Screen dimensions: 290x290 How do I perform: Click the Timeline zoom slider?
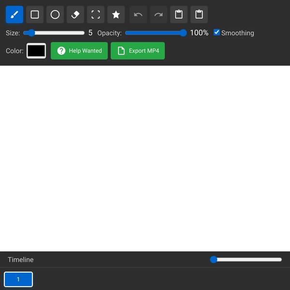[246, 260]
